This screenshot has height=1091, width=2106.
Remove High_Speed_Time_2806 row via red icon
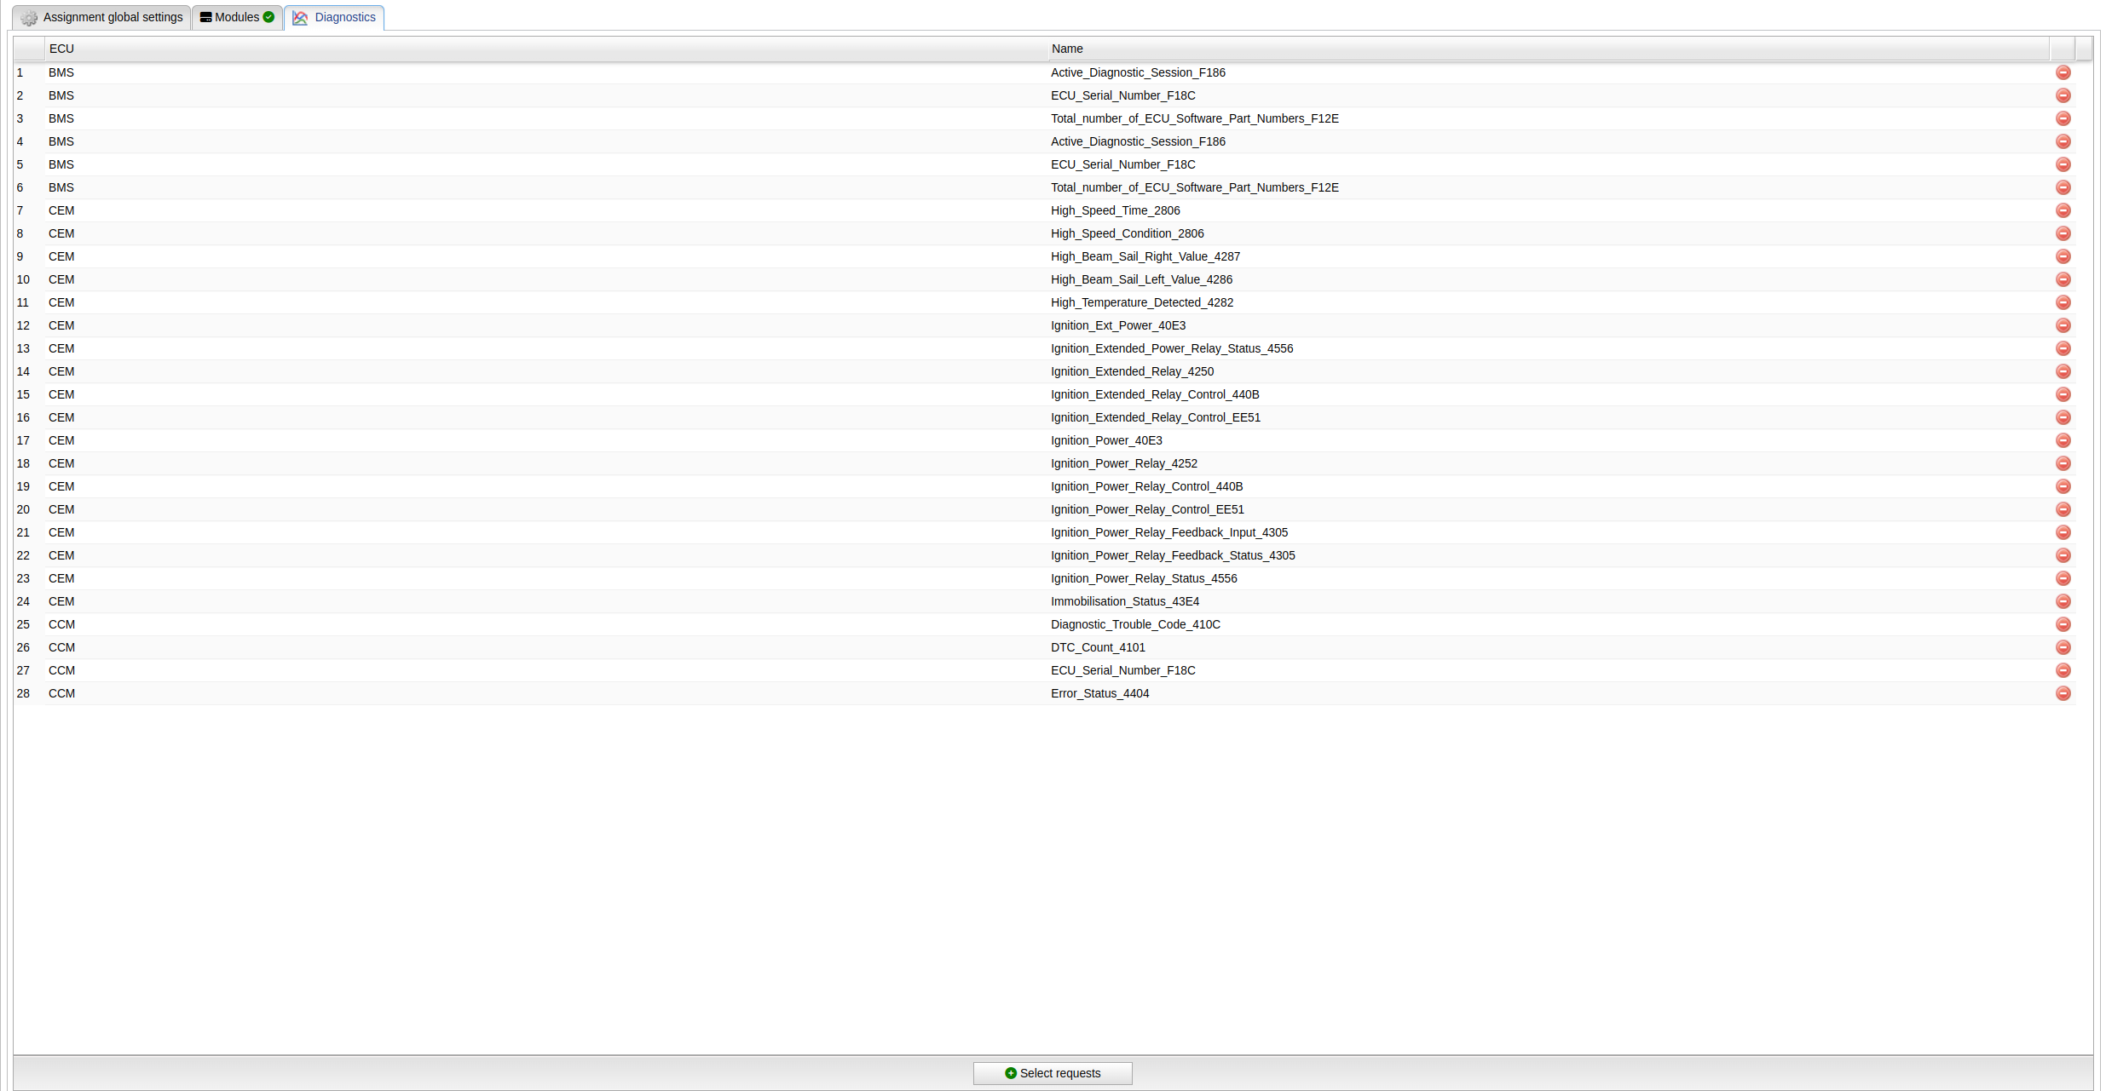click(x=2063, y=210)
